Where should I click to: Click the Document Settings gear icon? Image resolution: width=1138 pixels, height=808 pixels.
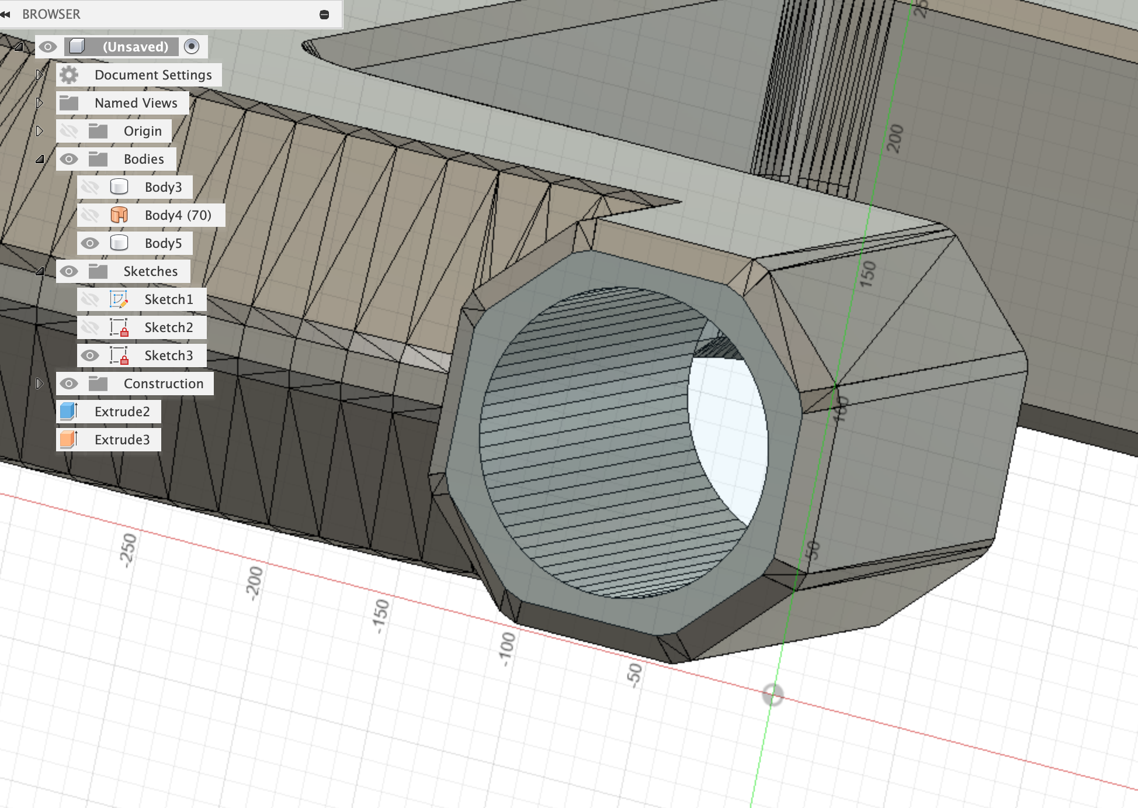tap(69, 75)
